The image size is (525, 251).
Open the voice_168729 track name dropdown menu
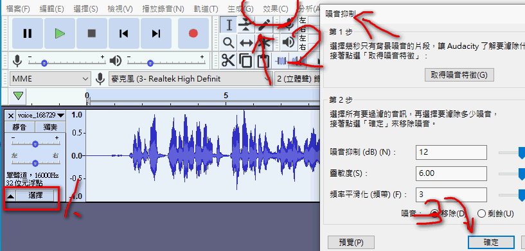point(40,116)
